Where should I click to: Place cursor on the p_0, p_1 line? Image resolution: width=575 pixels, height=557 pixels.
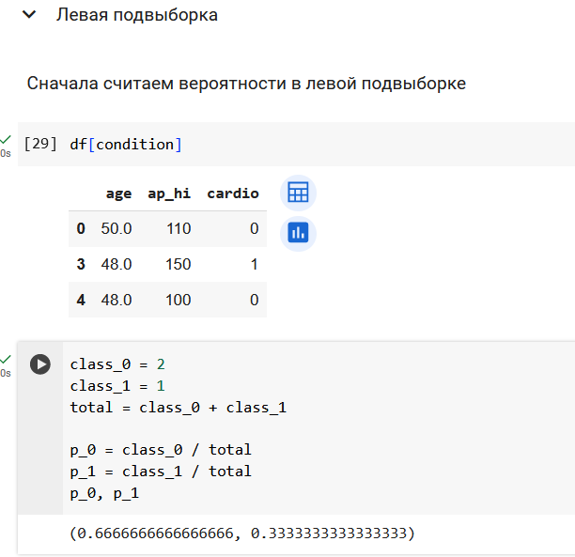(x=104, y=493)
